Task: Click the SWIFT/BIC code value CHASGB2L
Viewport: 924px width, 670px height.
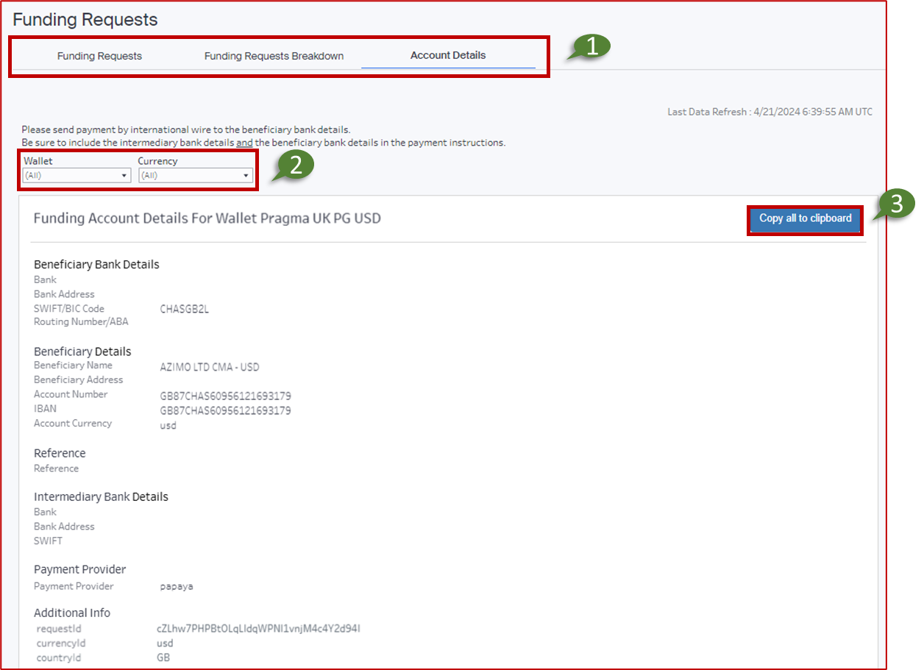Action: point(185,310)
